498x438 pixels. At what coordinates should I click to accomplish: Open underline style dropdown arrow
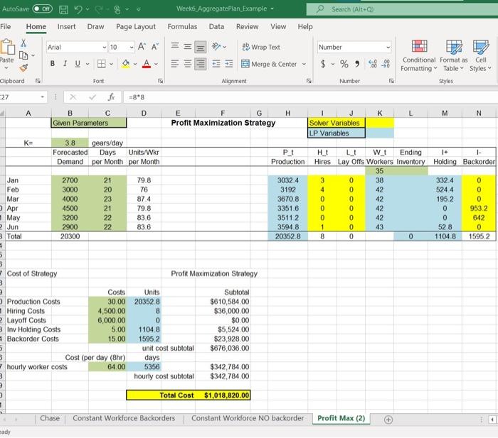click(88, 64)
